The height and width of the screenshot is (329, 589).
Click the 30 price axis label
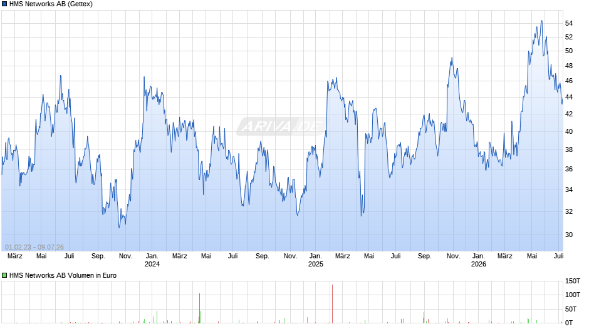click(x=569, y=235)
